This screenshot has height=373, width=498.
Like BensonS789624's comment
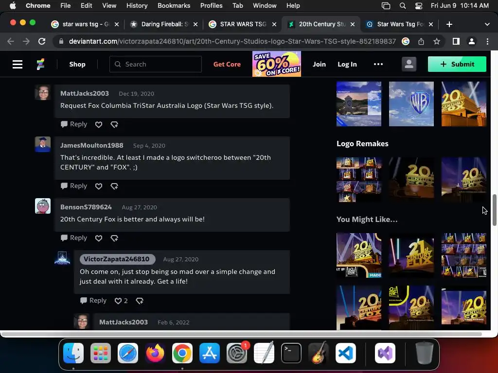pyautogui.click(x=99, y=238)
